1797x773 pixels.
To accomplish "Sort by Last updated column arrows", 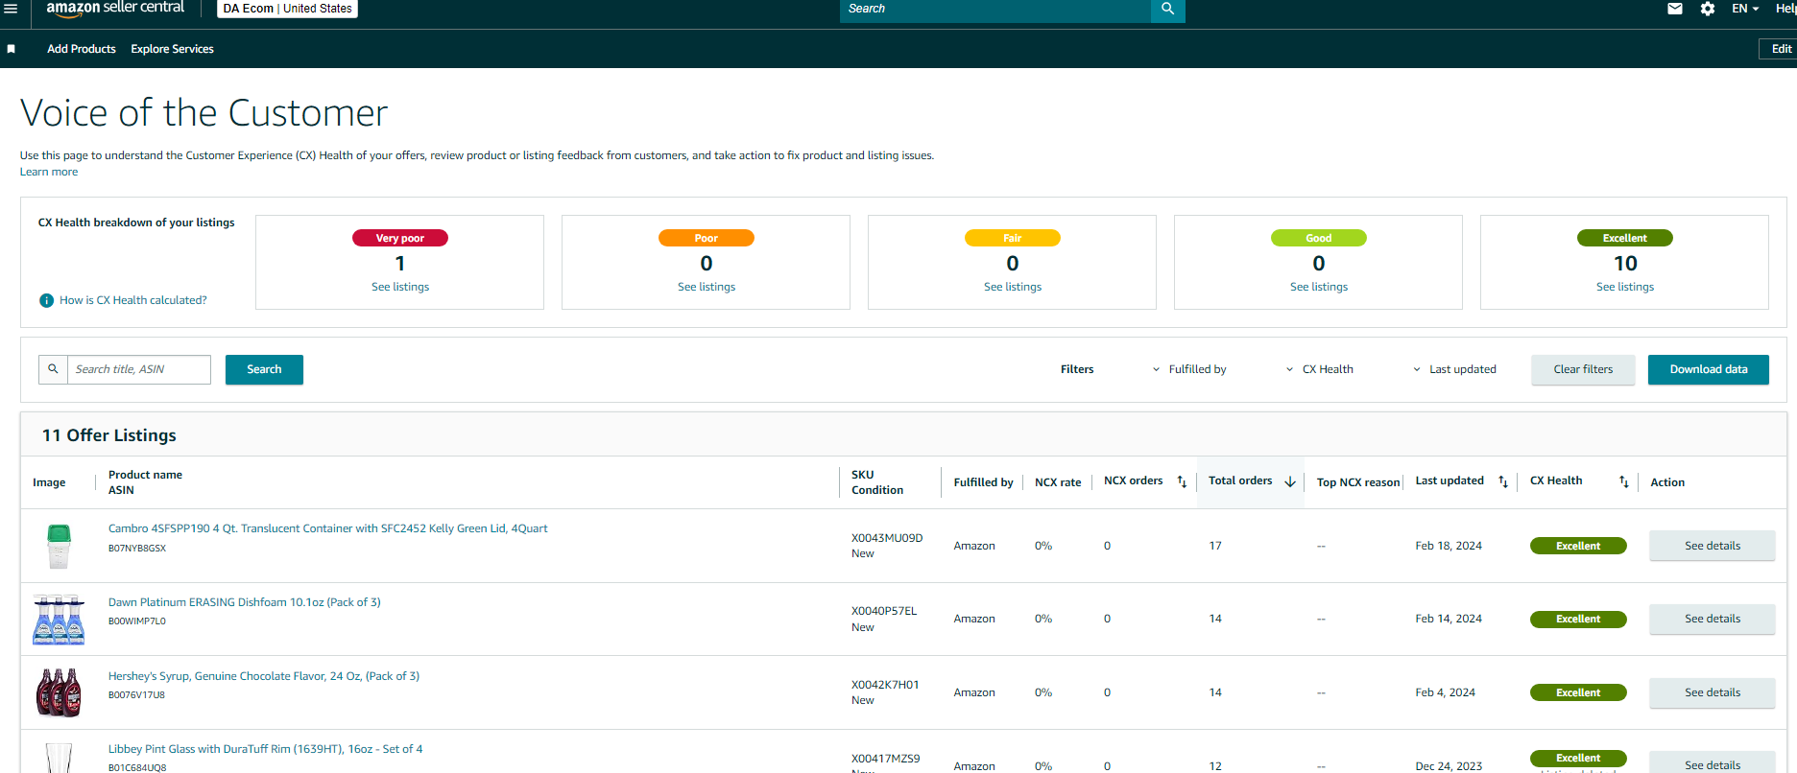I will click(1503, 481).
